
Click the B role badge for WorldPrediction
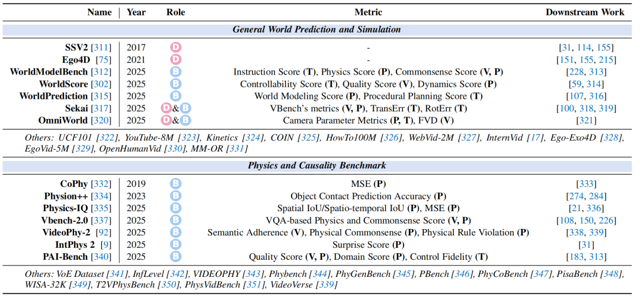175,96
